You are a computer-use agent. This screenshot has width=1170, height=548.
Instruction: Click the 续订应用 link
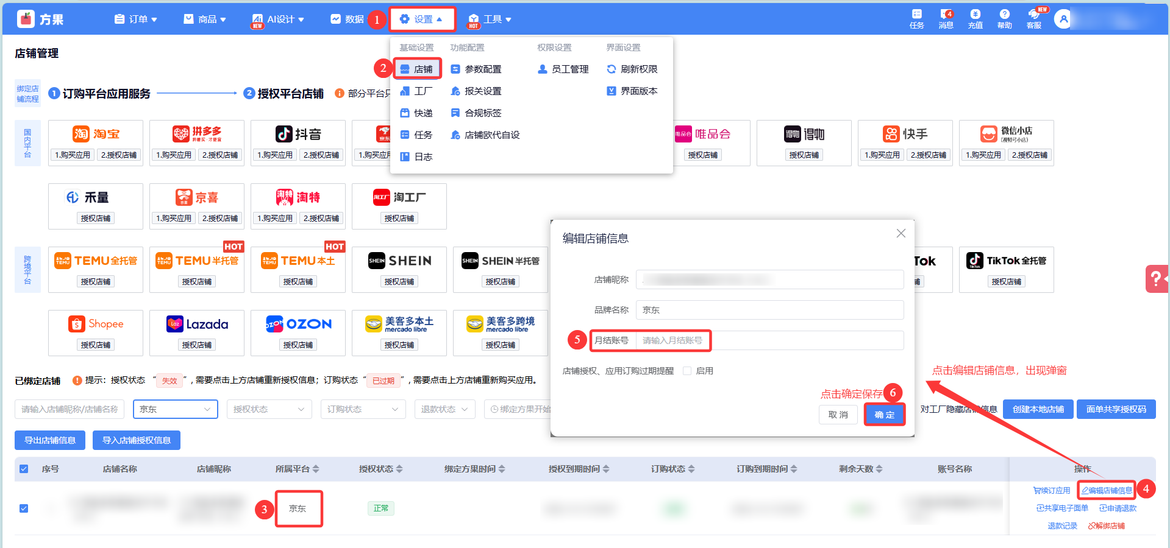1052,490
